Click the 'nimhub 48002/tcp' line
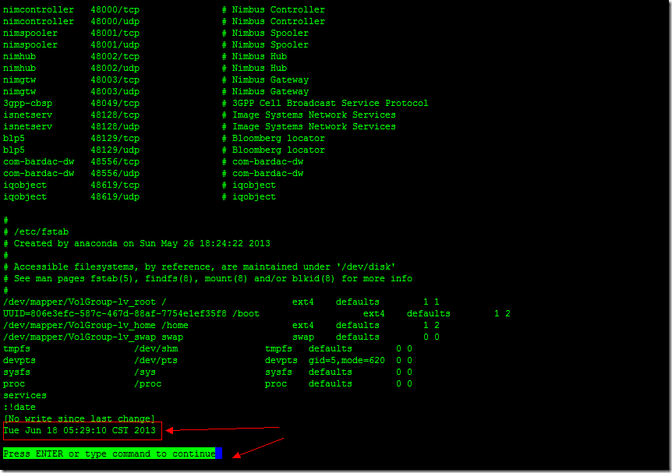672x473 pixels. pyautogui.click(x=145, y=56)
